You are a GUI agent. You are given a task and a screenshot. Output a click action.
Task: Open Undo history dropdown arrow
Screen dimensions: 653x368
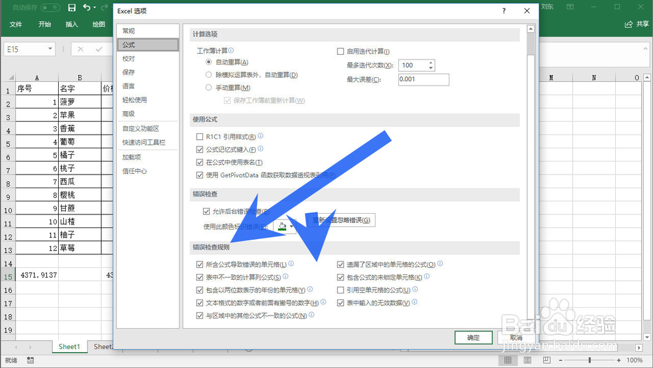pos(95,7)
